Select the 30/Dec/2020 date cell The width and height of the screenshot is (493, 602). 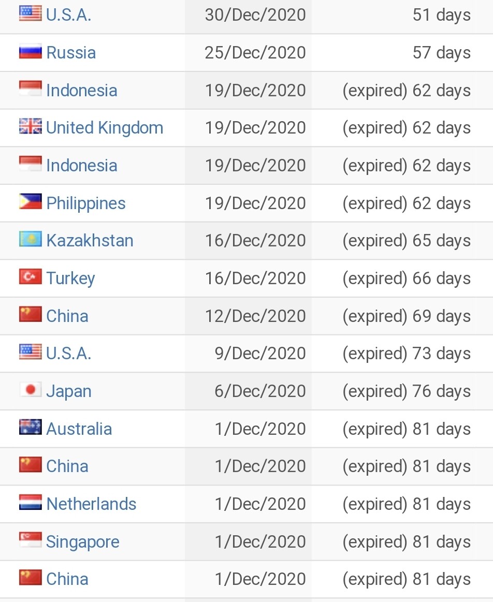248,15
